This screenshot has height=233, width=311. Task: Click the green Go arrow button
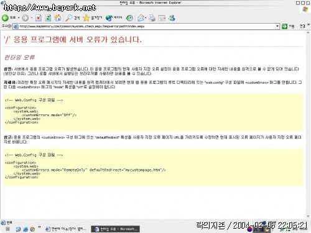284,26
